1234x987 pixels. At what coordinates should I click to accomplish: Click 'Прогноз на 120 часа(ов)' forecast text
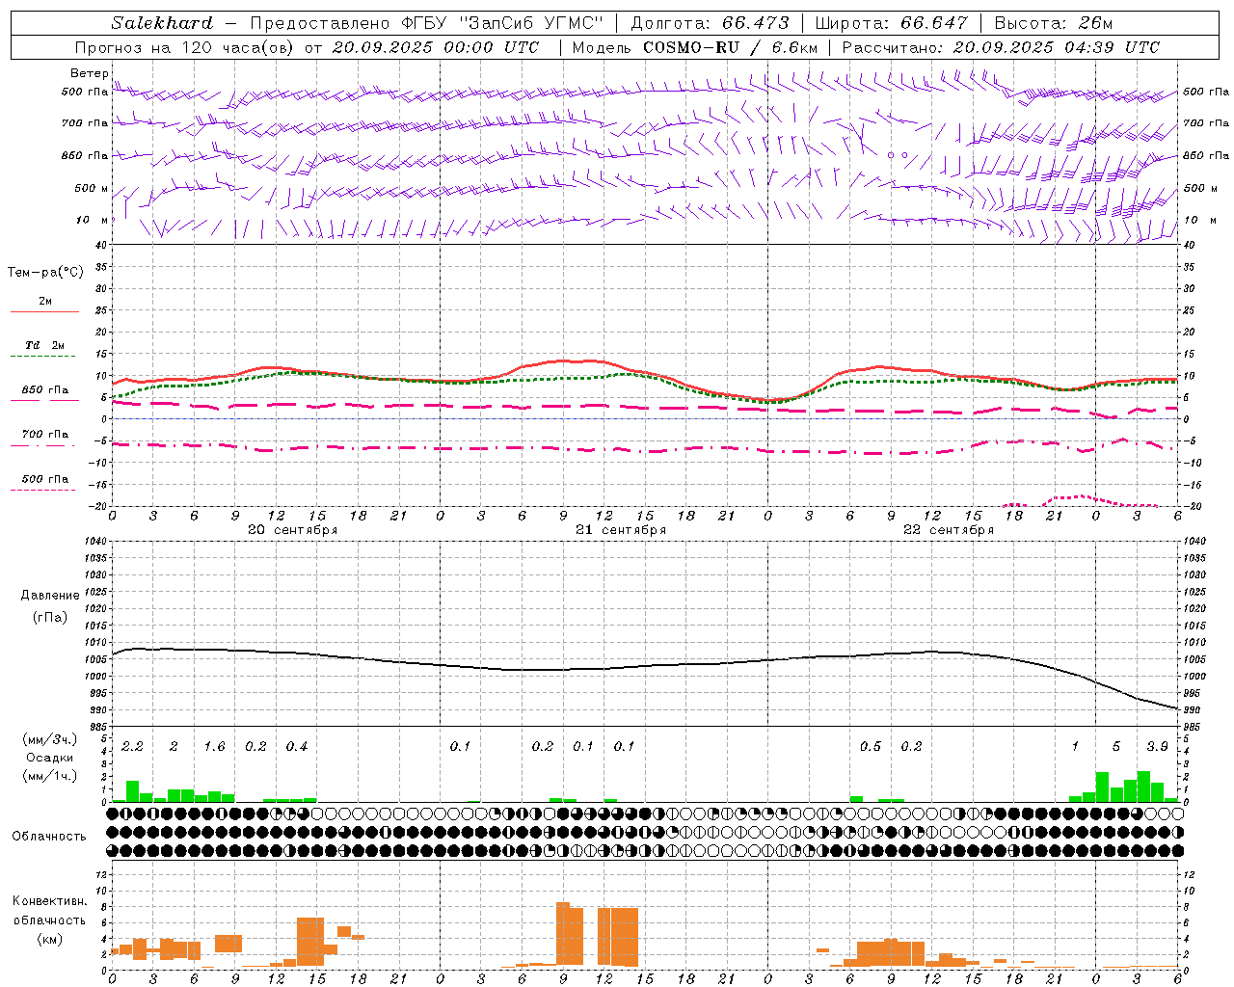[x=184, y=47]
